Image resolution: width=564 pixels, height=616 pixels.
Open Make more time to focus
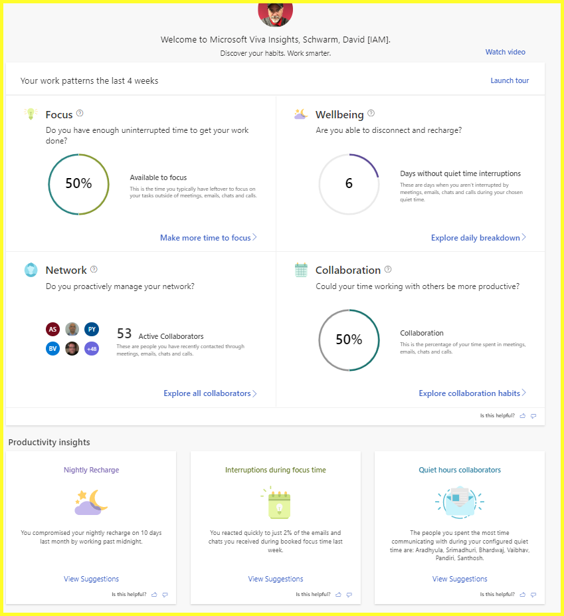[208, 238]
